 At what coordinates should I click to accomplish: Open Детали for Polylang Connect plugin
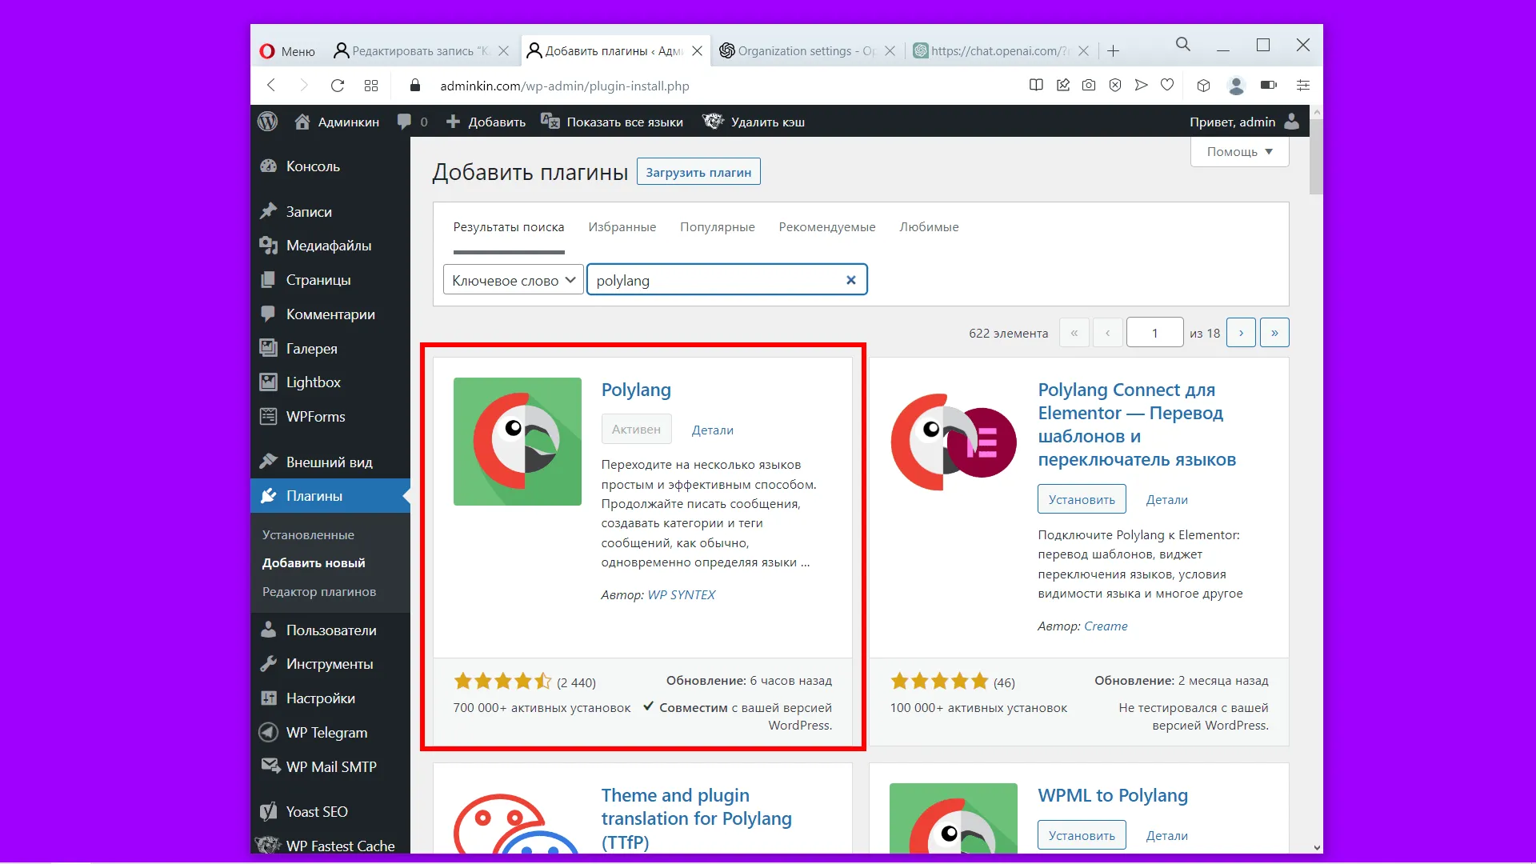[x=1166, y=500]
